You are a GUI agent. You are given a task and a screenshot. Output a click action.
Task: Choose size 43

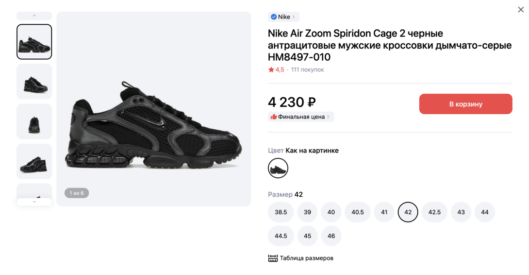pyautogui.click(x=461, y=212)
